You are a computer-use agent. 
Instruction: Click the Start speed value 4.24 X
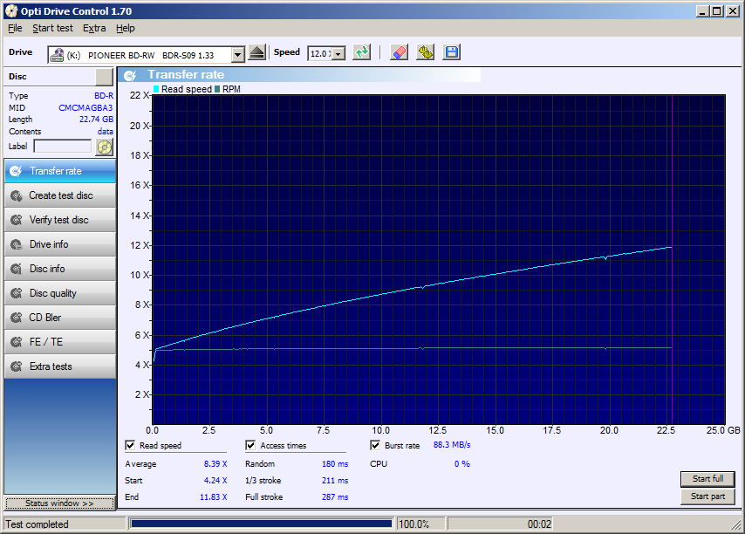tap(215, 480)
